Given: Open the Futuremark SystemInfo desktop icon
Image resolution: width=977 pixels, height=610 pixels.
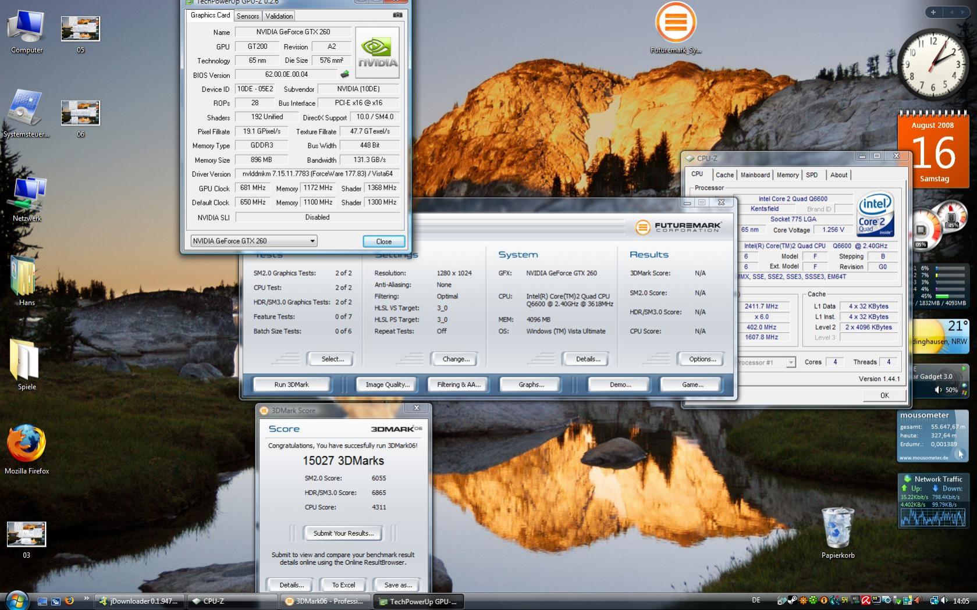Looking at the screenshot, I should point(675,28).
